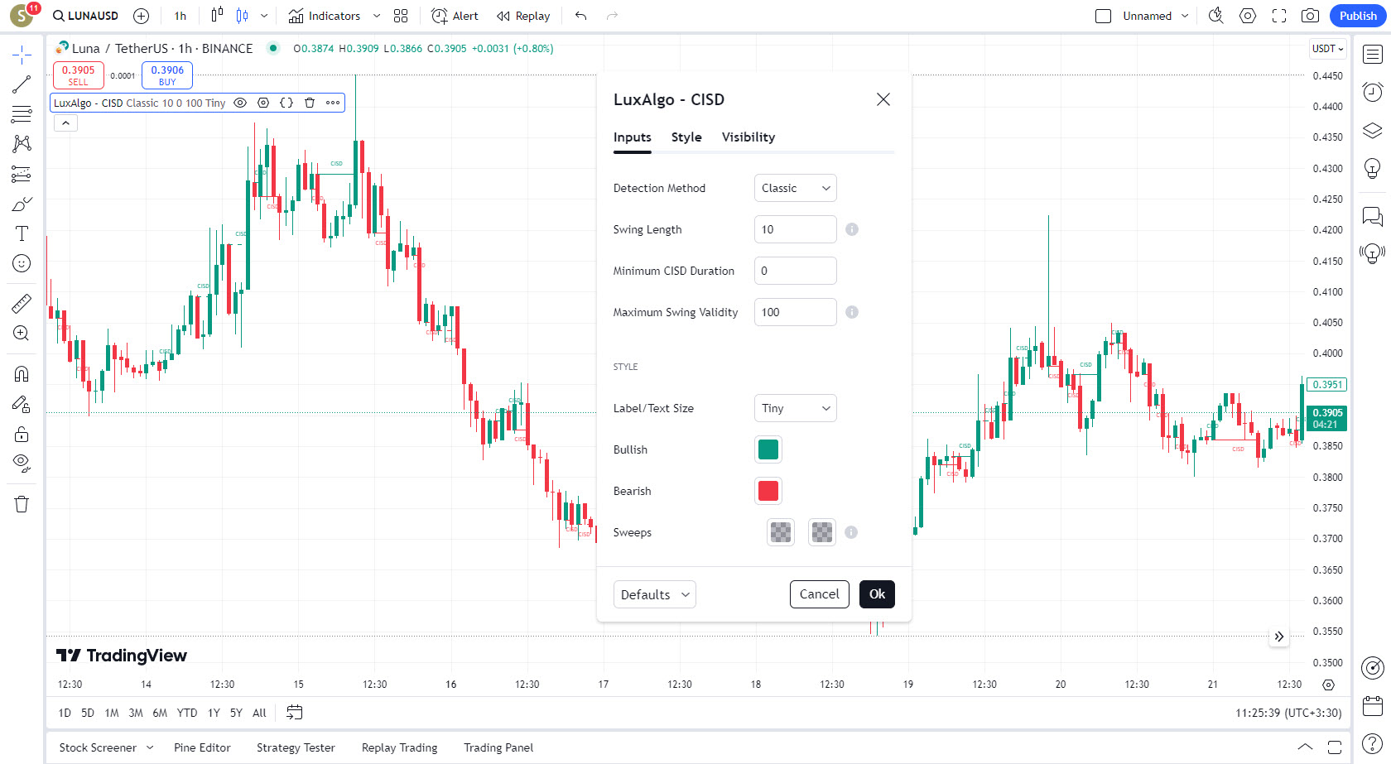
Task: Start bar Replay mode
Action: pos(523,16)
